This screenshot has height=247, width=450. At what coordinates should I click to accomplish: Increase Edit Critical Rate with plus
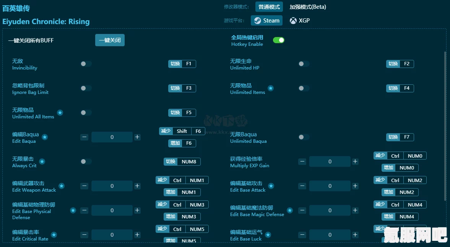pyautogui.click(x=137, y=235)
